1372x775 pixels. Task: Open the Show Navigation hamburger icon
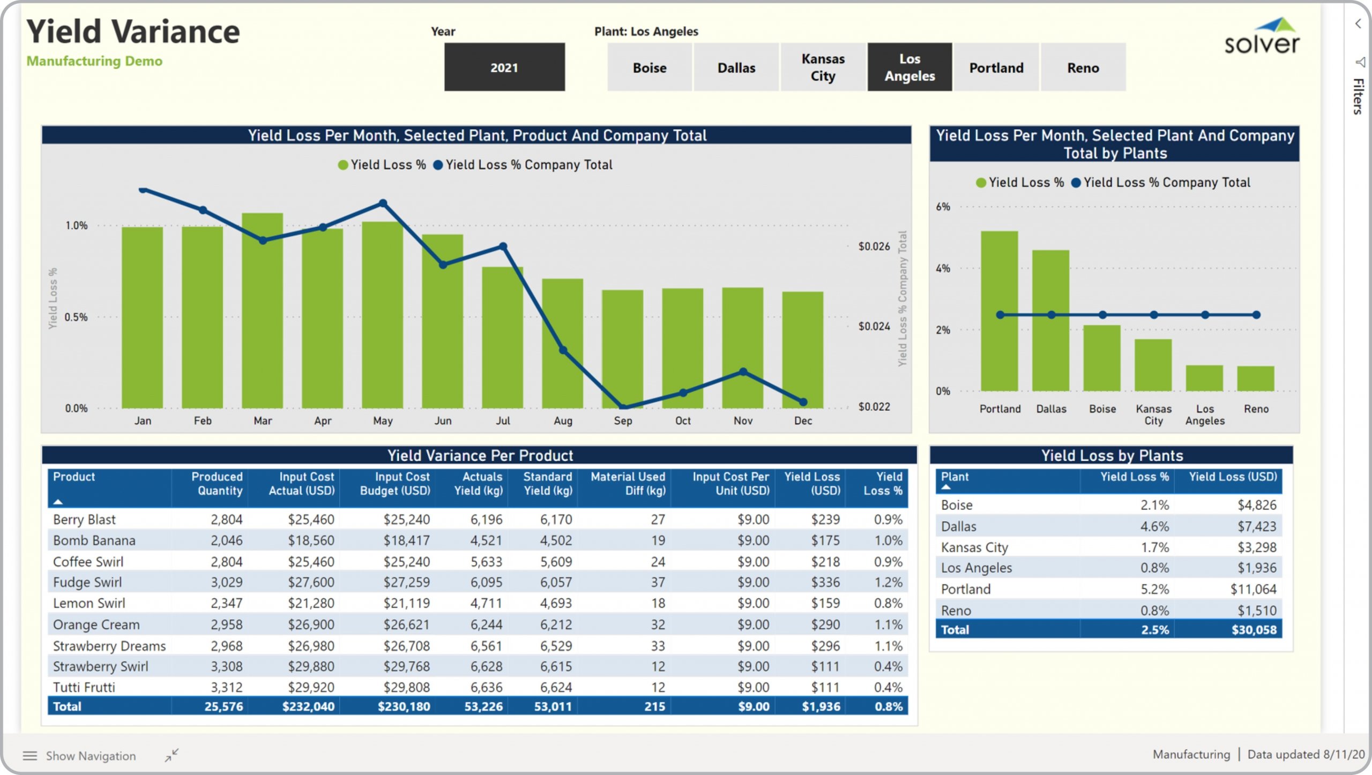(30, 756)
